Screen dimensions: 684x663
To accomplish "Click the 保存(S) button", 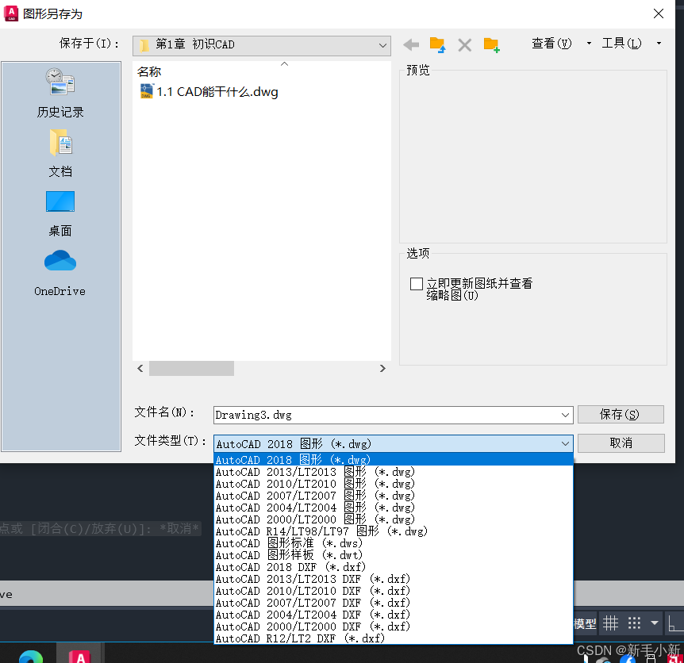I will click(621, 414).
